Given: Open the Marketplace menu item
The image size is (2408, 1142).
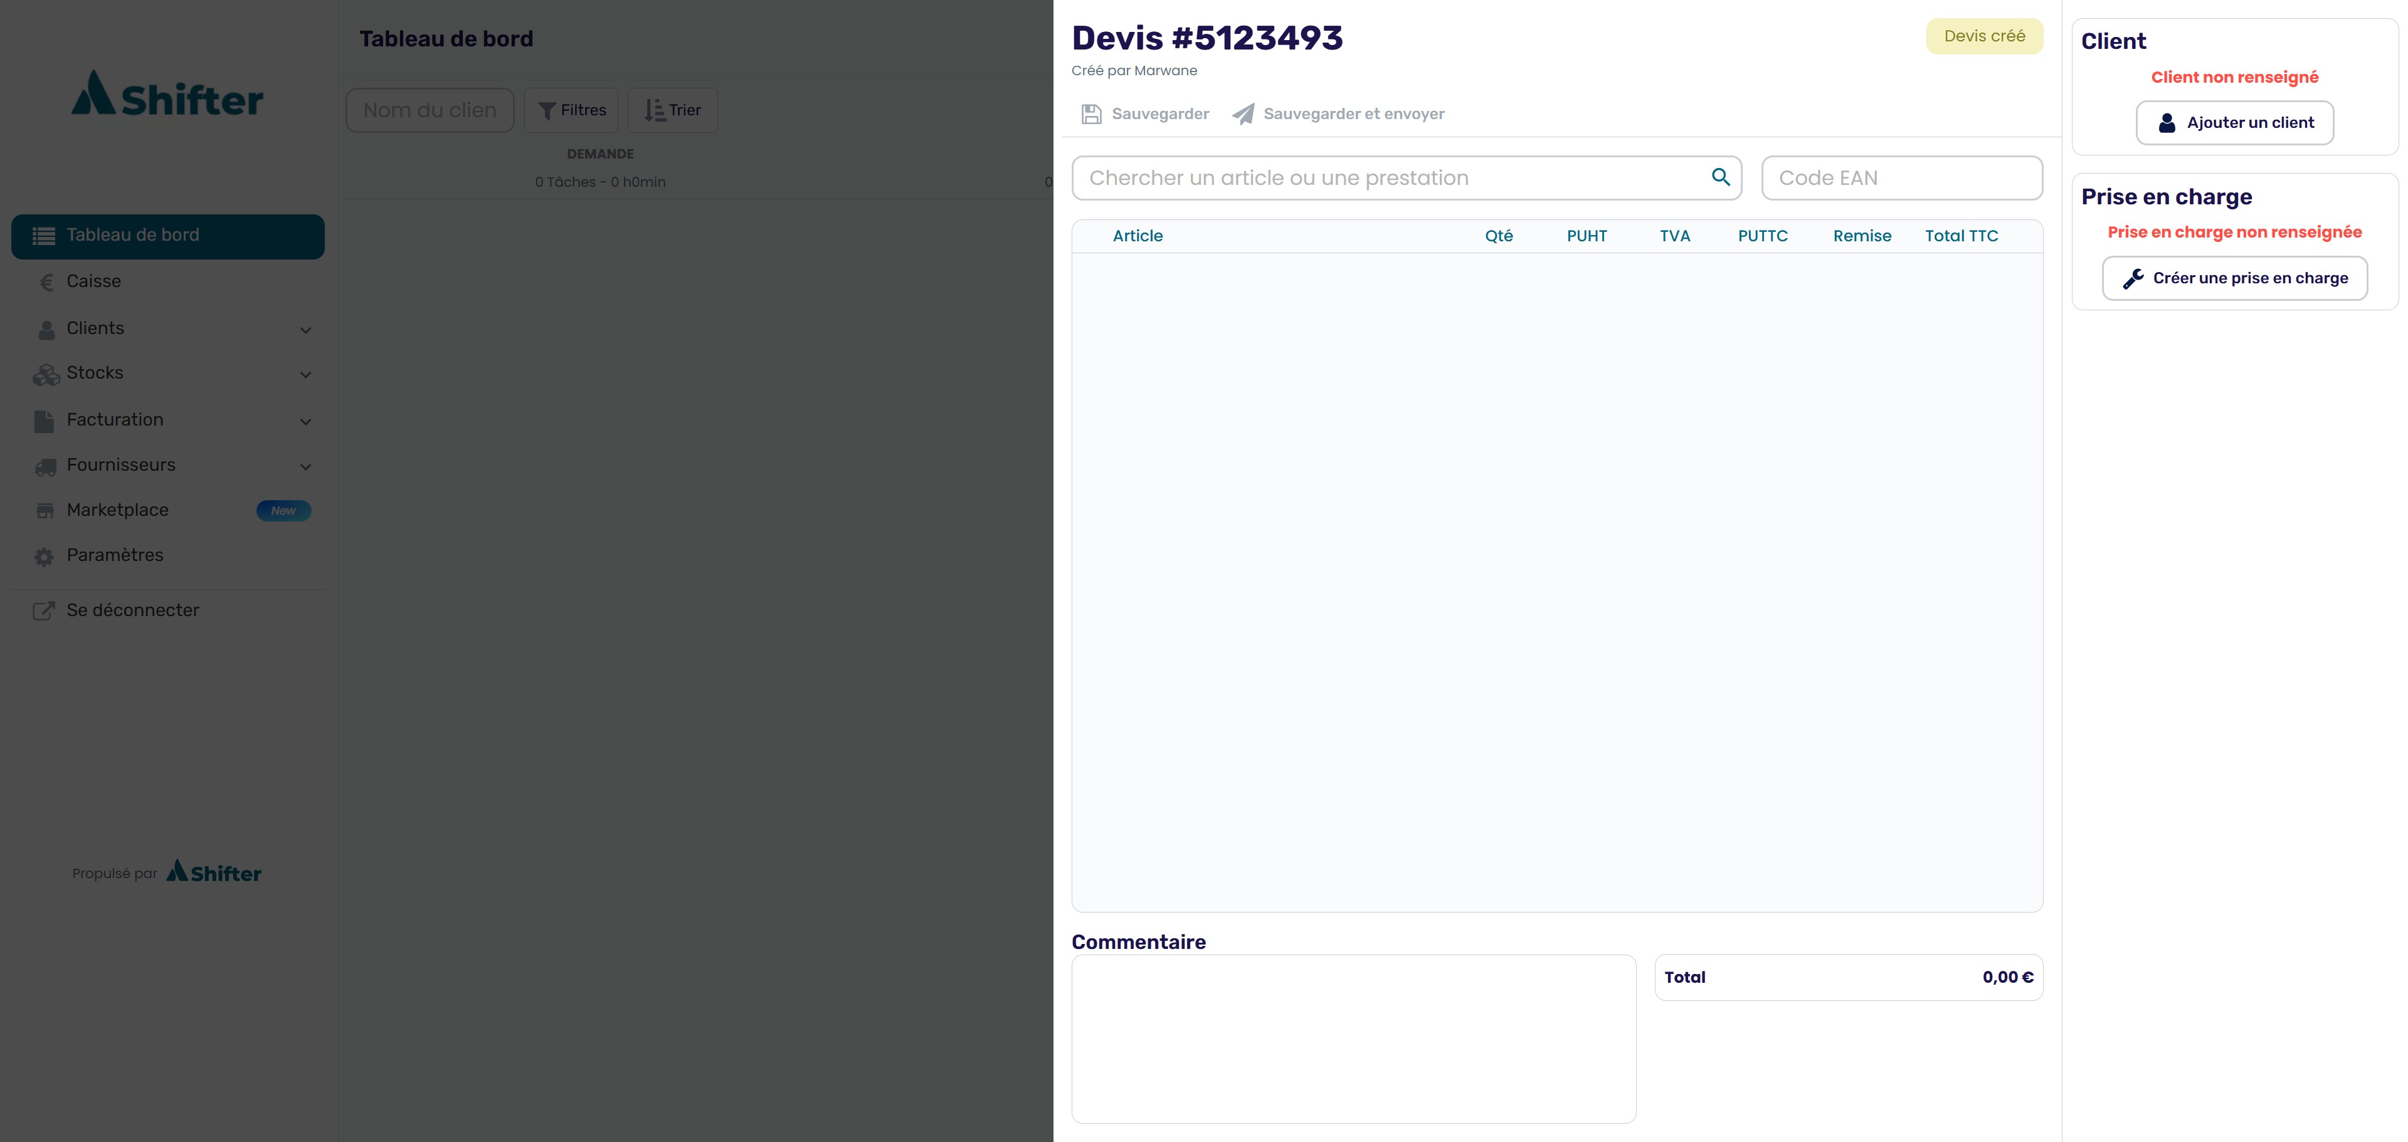Looking at the screenshot, I should click(168, 510).
